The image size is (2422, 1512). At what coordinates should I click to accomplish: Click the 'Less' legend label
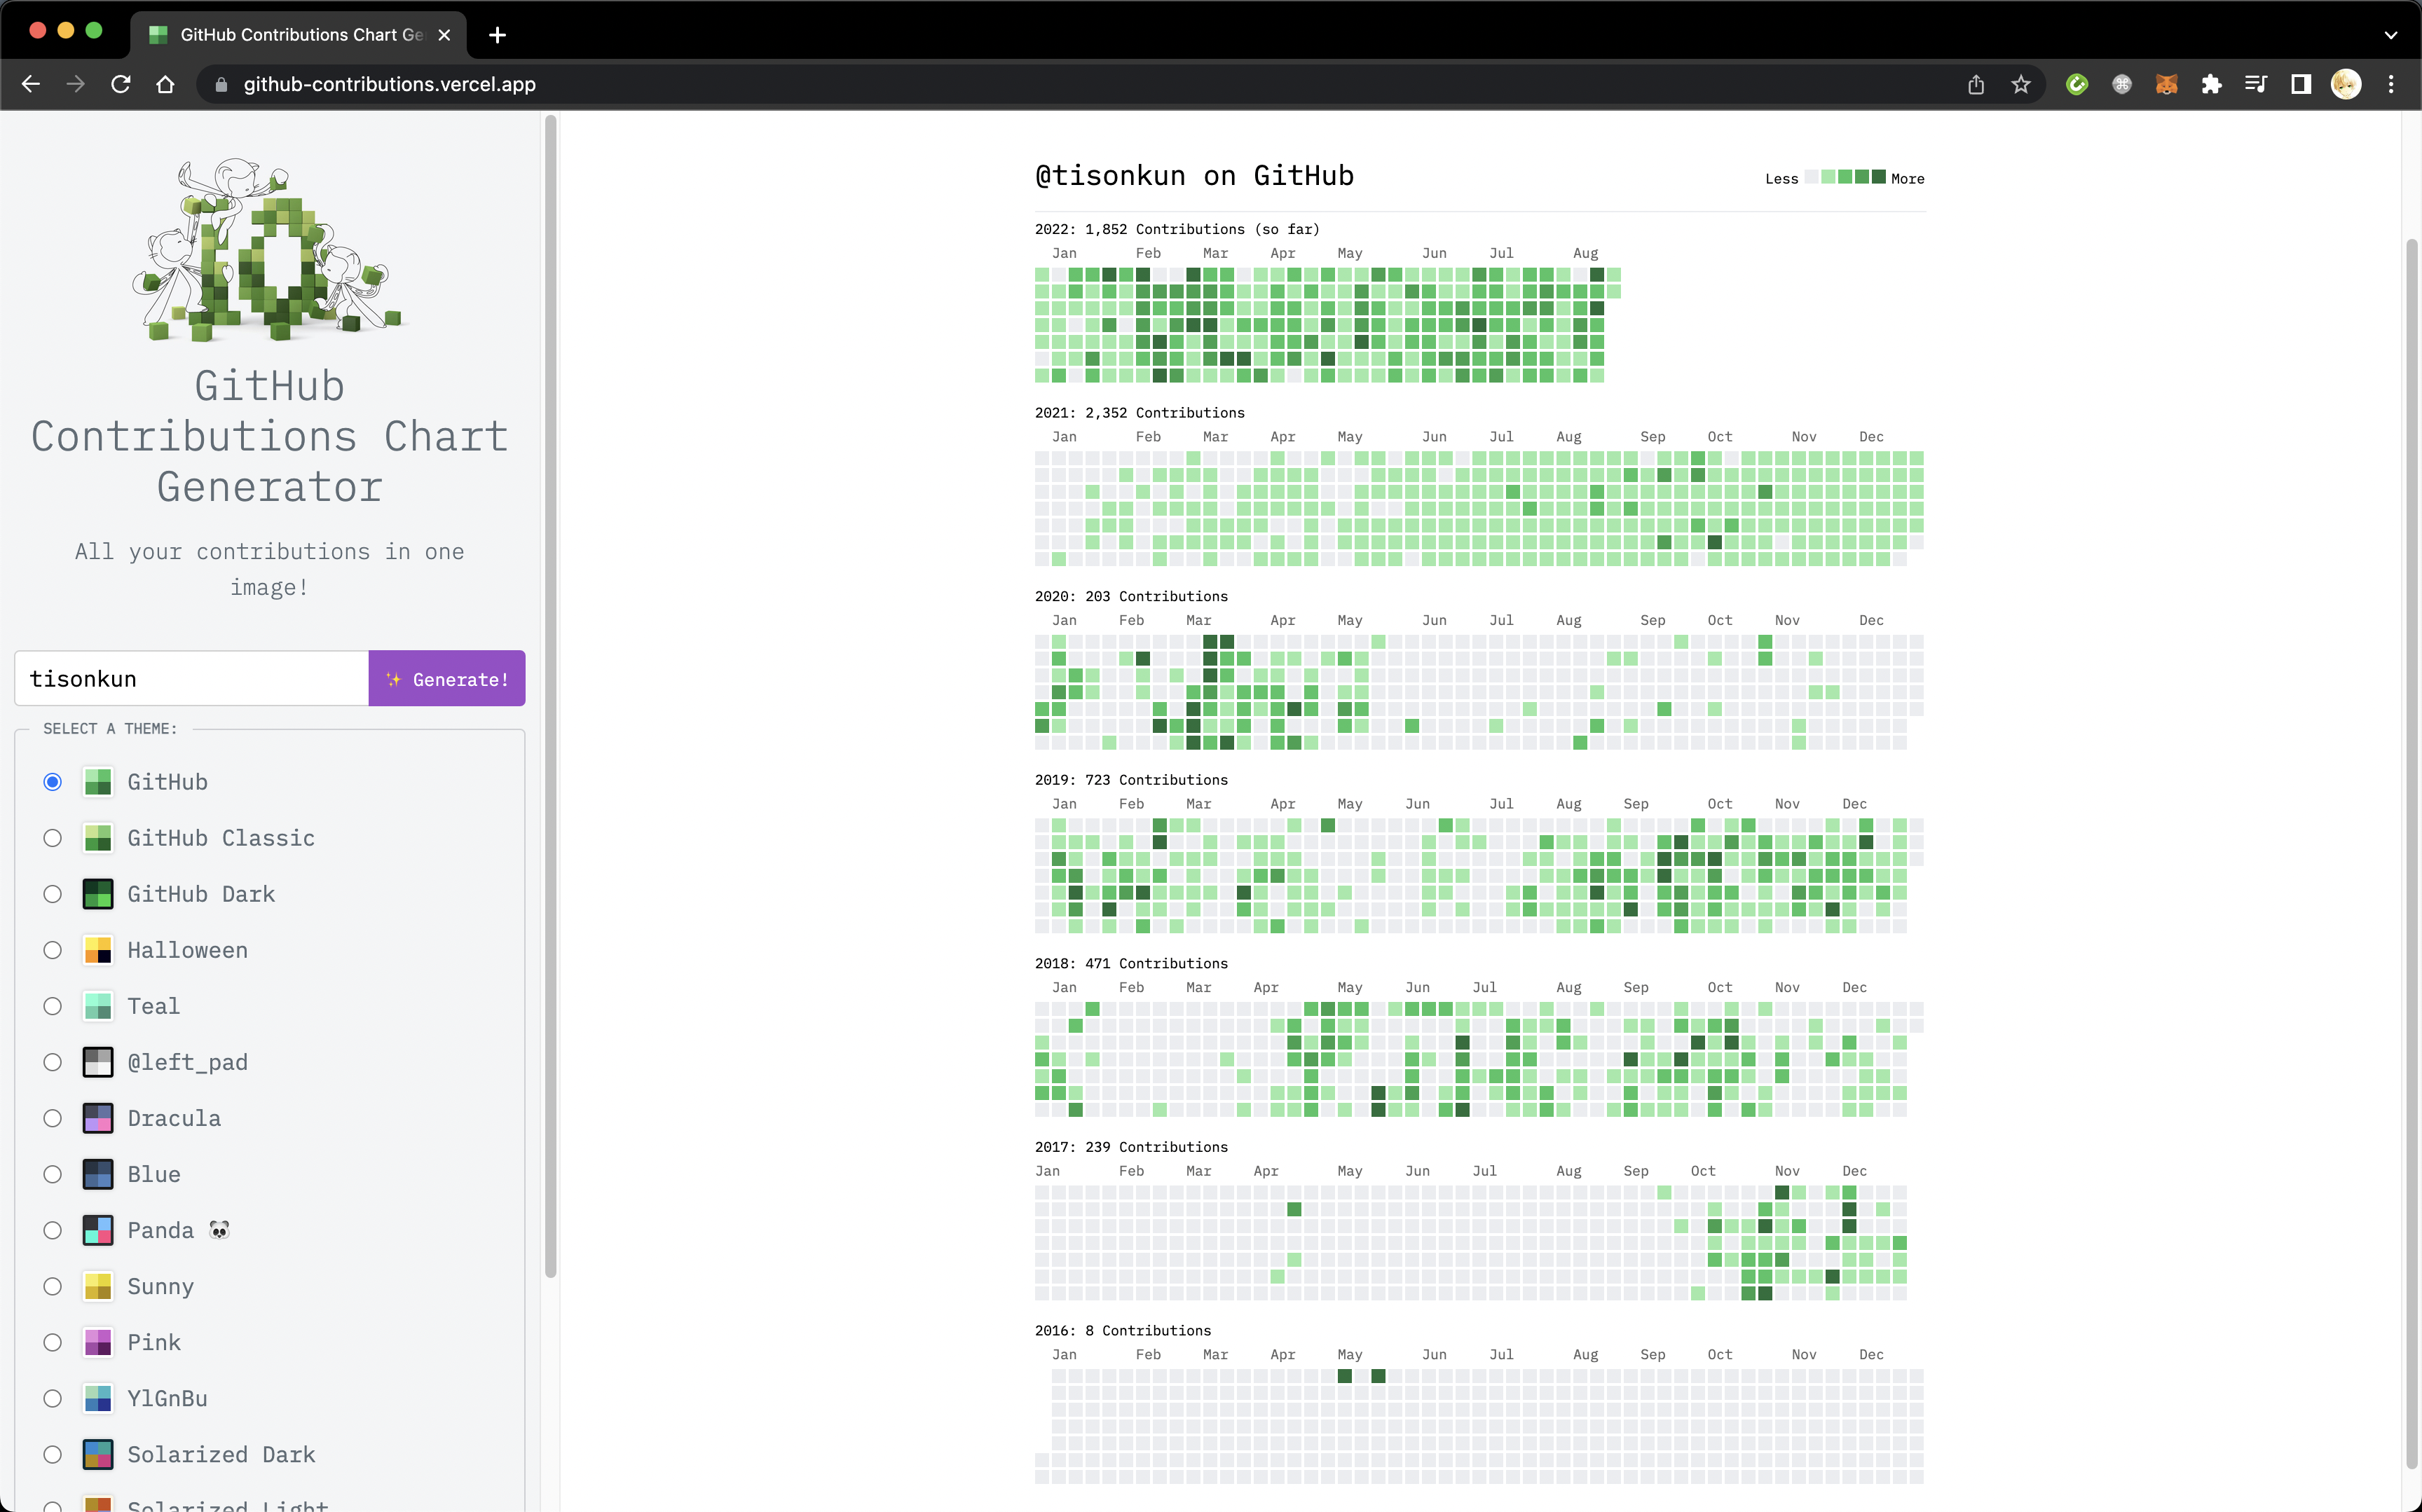(x=1781, y=179)
